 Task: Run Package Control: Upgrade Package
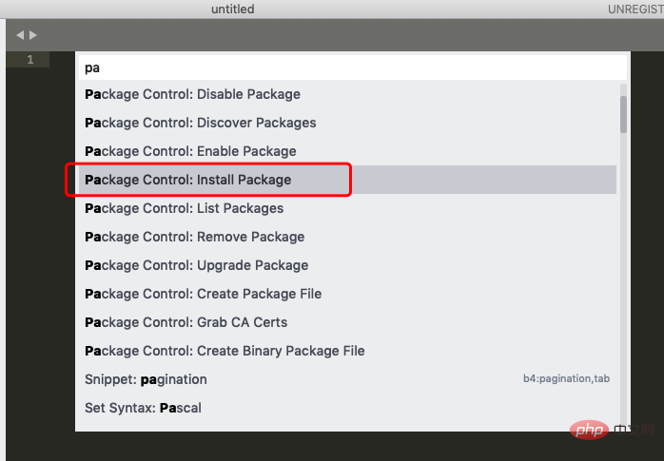tap(196, 265)
